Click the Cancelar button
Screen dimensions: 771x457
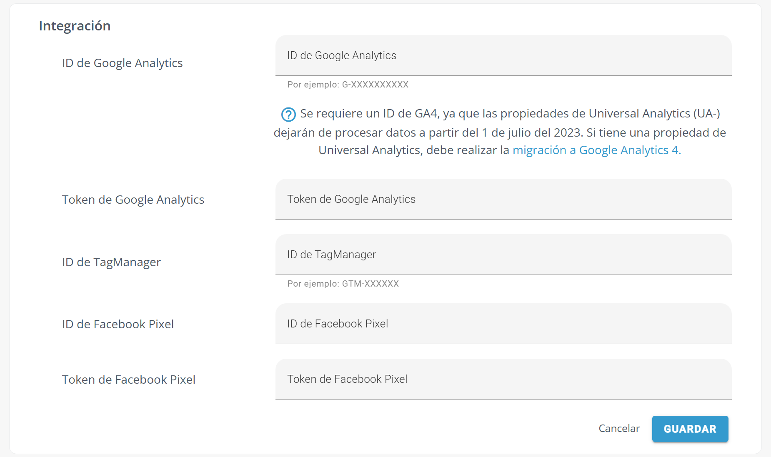(x=619, y=429)
